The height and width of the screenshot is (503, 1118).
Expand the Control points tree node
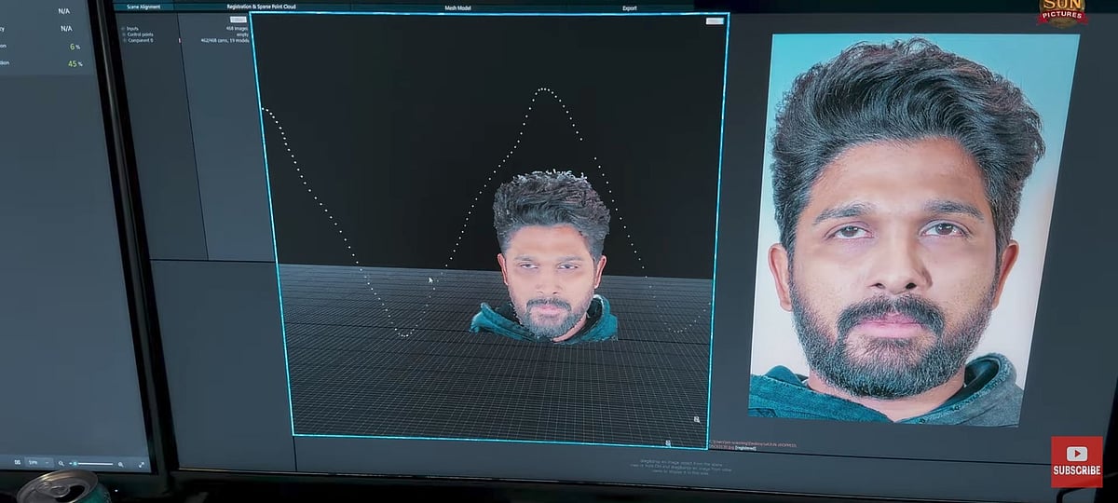121,34
